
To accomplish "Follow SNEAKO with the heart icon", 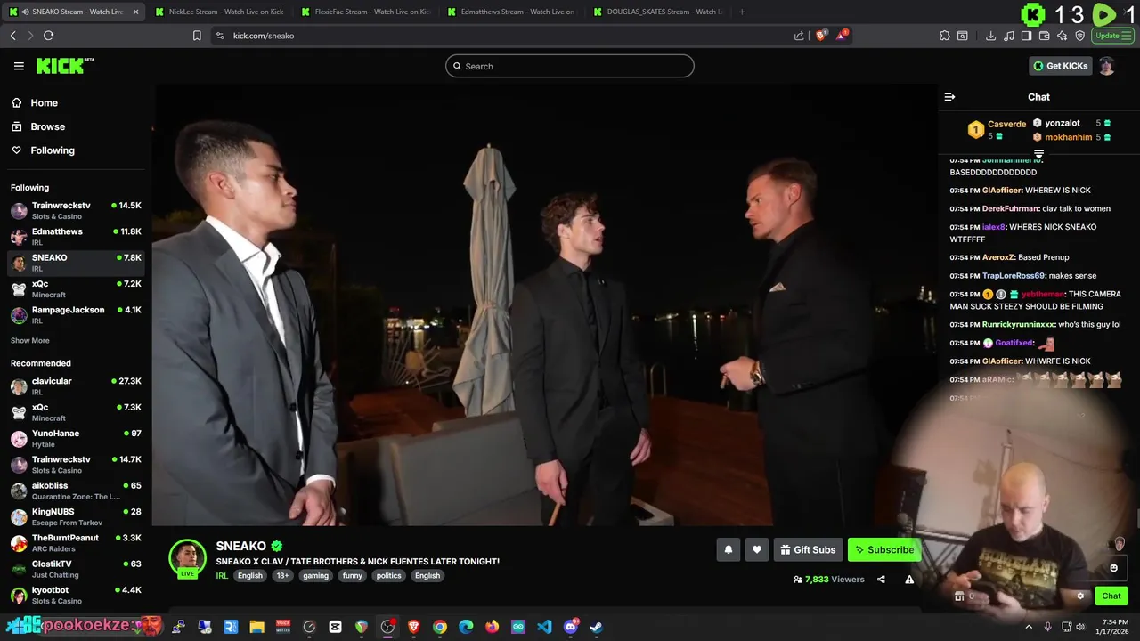I will point(757,550).
